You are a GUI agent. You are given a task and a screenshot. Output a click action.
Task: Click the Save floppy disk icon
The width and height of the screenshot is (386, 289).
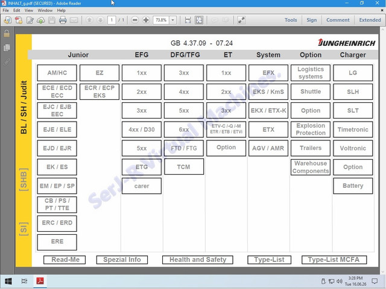52,20
